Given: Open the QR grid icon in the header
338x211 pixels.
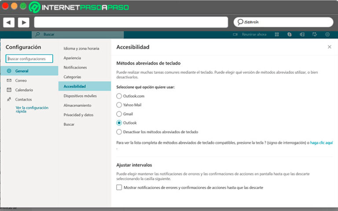Looking at the screenshot, I should 277,34.
